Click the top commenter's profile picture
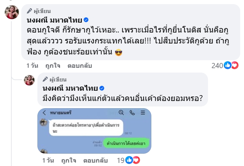Viewport: 244px width, 166px height. [x=12, y=12]
